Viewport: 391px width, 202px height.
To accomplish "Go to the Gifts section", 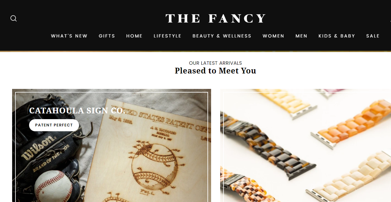I will click(107, 36).
